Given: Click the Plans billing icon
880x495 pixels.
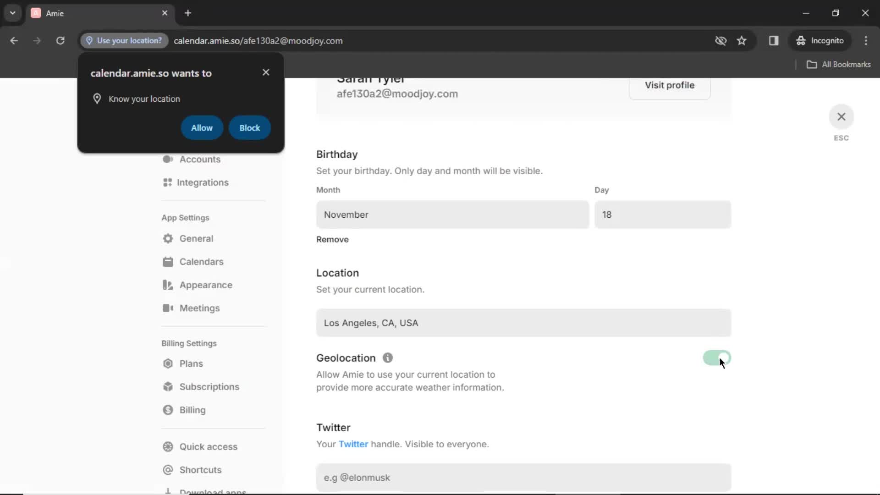Looking at the screenshot, I should click(x=168, y=363).
